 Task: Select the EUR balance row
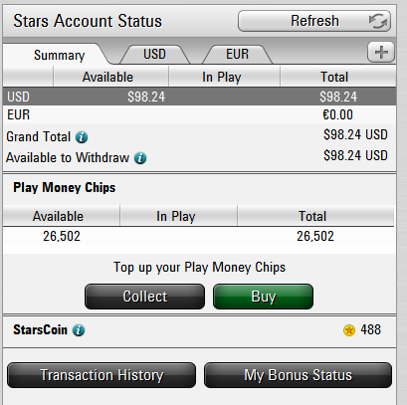[199, 114]
